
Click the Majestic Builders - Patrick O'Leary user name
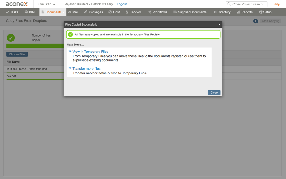[x=89, y=4]
